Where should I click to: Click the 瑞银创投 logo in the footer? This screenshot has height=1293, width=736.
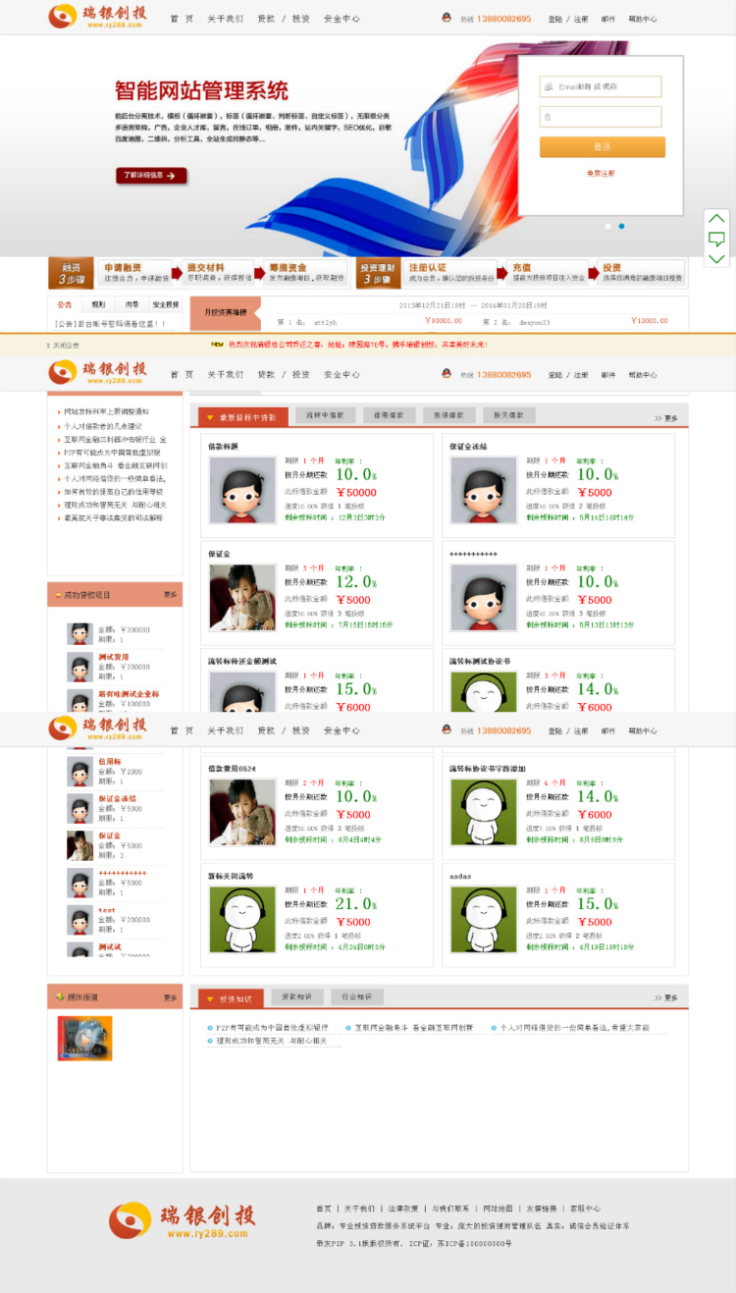click(182, 1220)
